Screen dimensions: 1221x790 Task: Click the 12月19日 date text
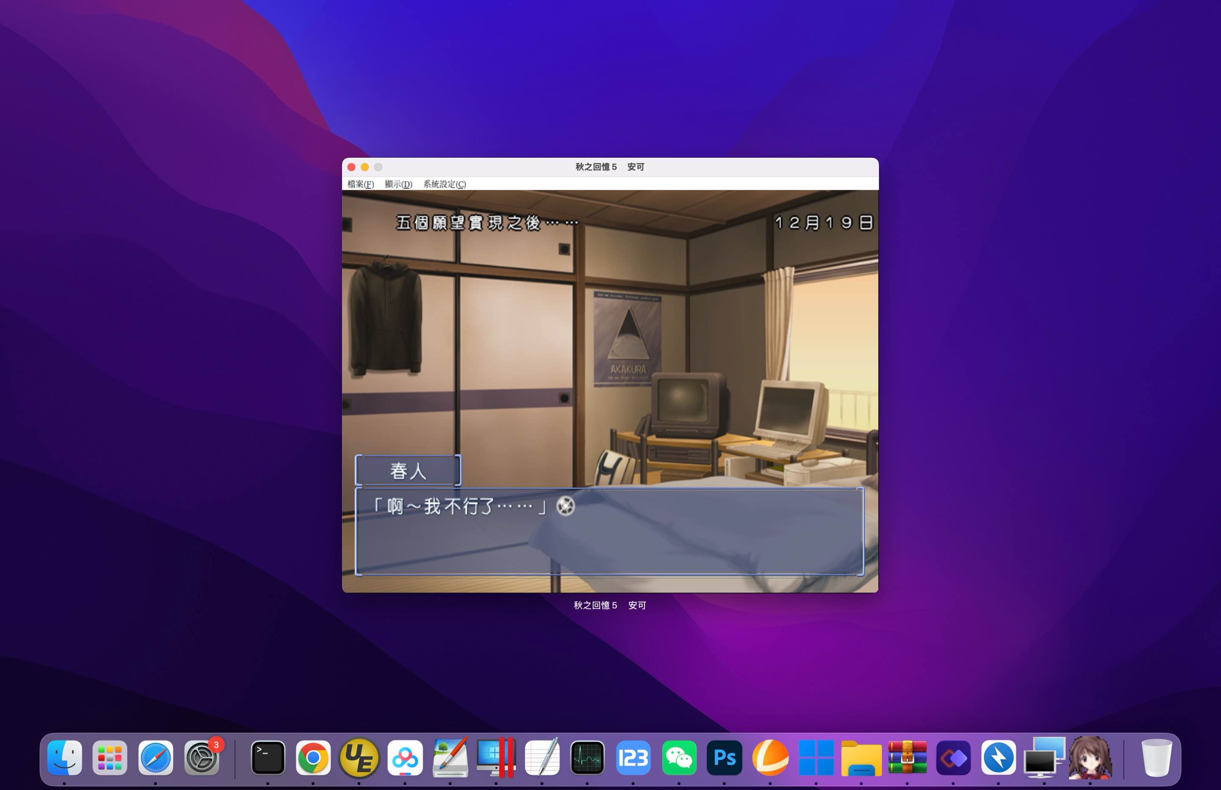point(824,223)
